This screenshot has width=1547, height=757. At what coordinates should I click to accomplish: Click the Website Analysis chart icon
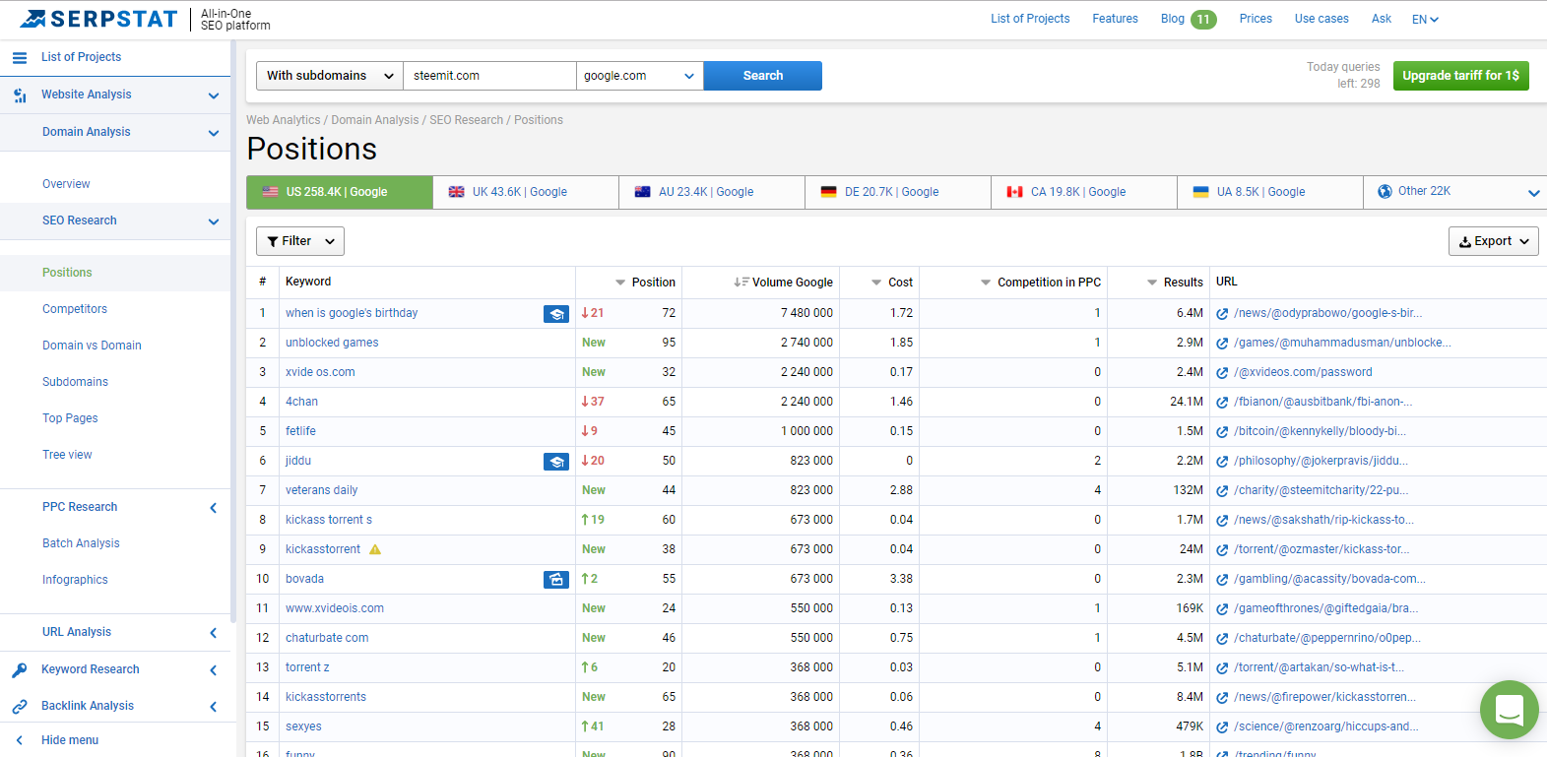tap(20, 95)
